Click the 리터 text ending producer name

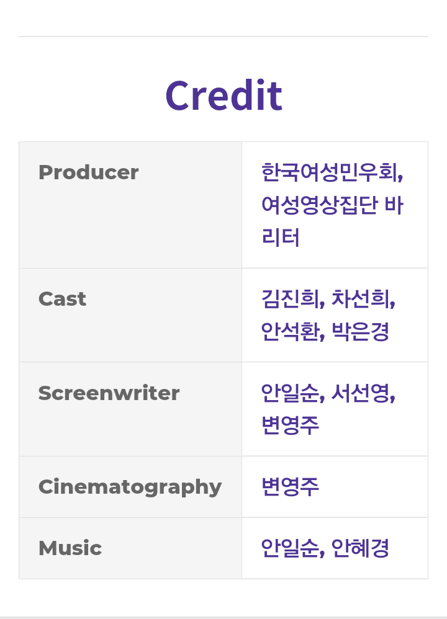[280, 238]
